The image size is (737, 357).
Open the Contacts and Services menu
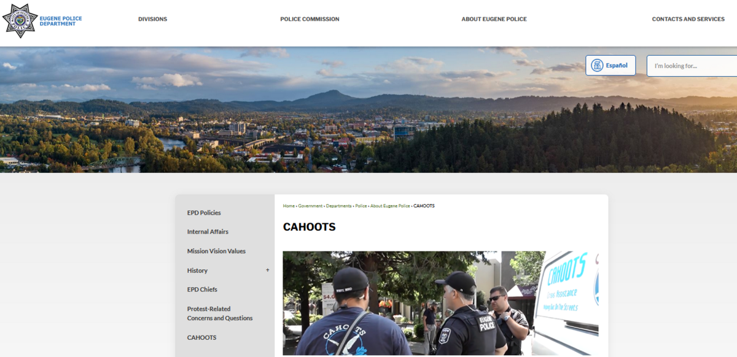688,19
